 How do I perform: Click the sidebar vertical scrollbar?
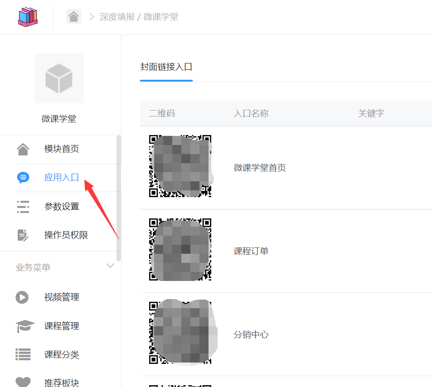pos(119,198)
